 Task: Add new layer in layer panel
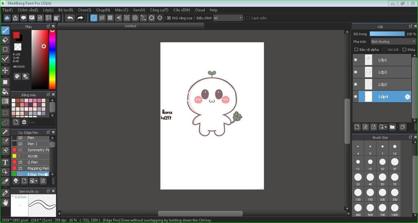[357, 127]
